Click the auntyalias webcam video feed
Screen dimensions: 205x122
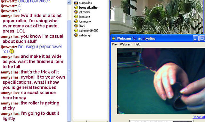pyautogui.click(x=161, y=81)
